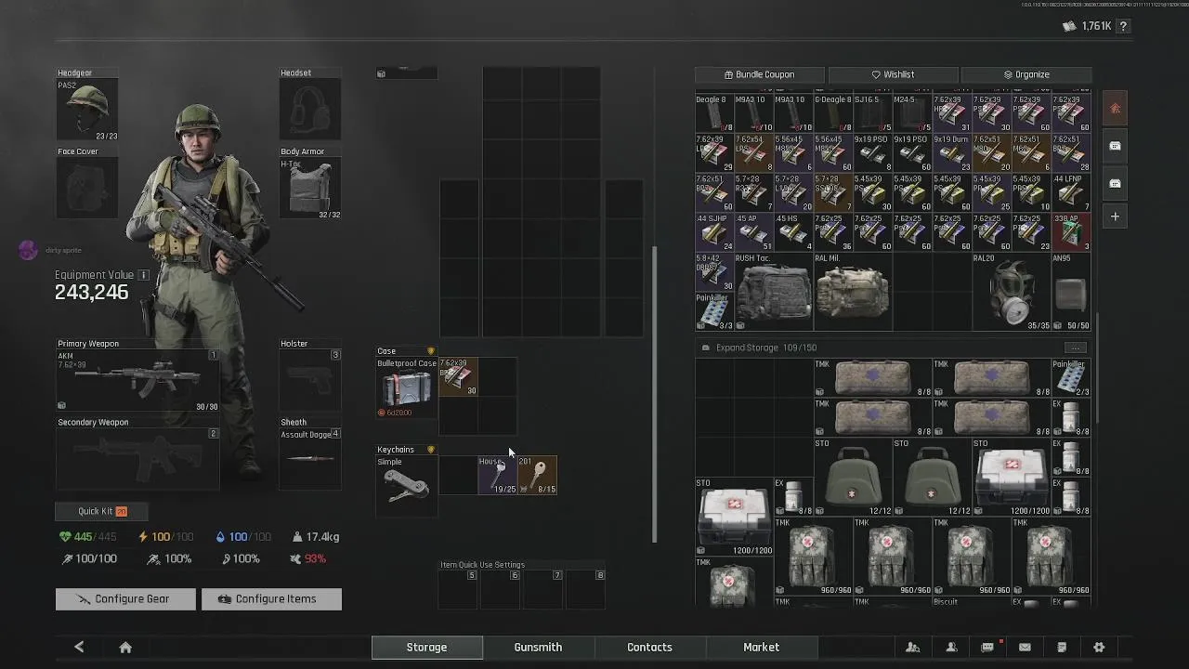Open the friends icon in bottom bar

(x=913, y=647)
